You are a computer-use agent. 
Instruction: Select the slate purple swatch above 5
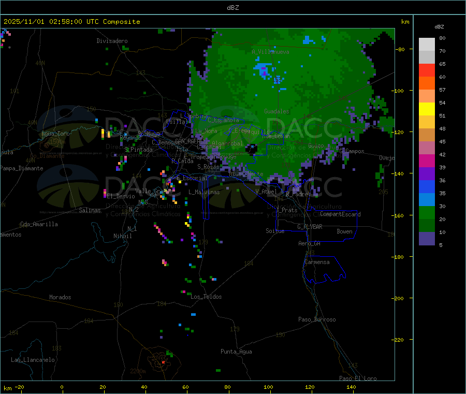(427, 239)
